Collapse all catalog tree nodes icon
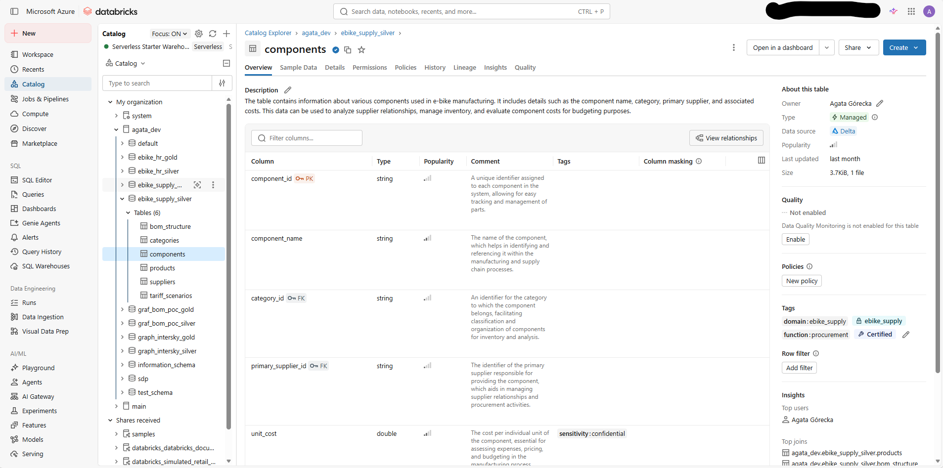 (x=226, y=63)
